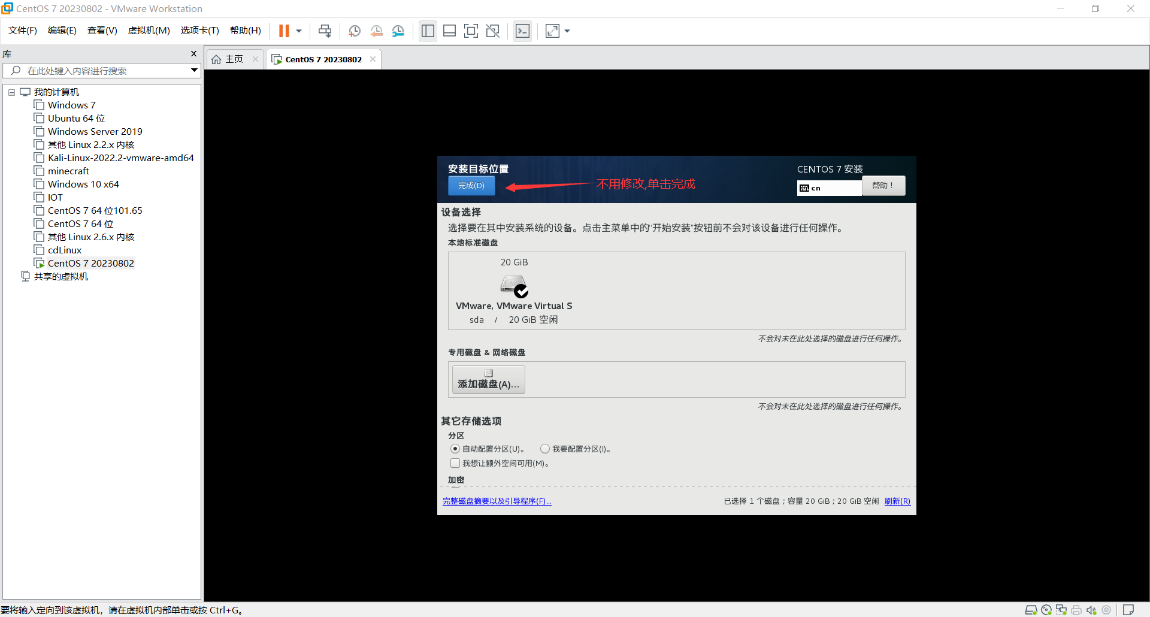This screenshot has height=617, width=1150.
Task: Click the 帮助! help button
Action: pos(883,186)
